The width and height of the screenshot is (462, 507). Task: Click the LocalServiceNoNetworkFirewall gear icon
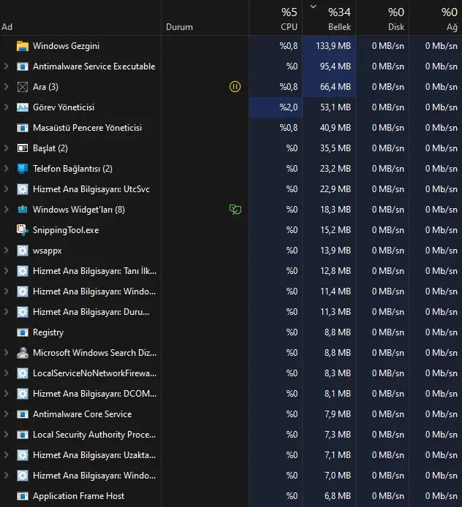click(x=23, y=373)
